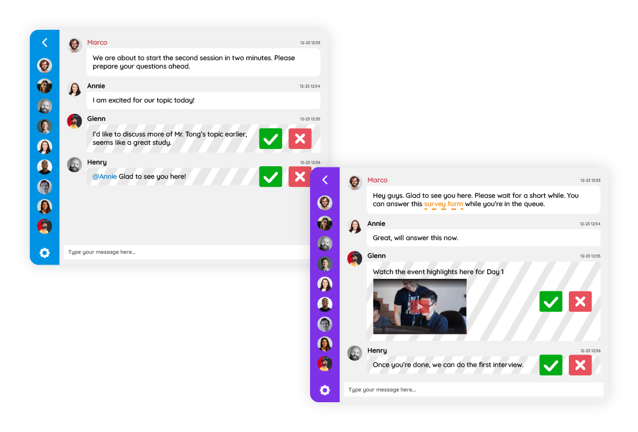Viewport: 638px width, 432px height.
Task: Open the orange 'survey form' link
Action: [444, 204]
